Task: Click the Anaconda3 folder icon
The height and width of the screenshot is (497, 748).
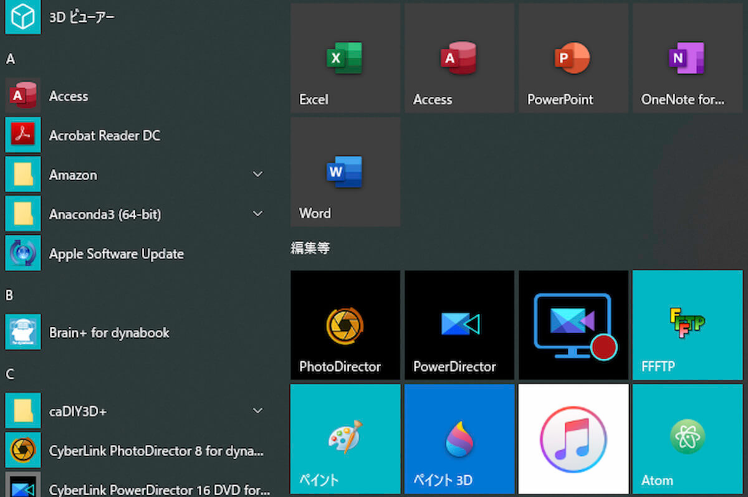Action: (x=23, y=214)
